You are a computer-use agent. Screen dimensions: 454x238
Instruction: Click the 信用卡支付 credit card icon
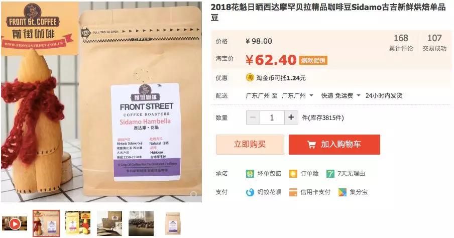(293, 192)
